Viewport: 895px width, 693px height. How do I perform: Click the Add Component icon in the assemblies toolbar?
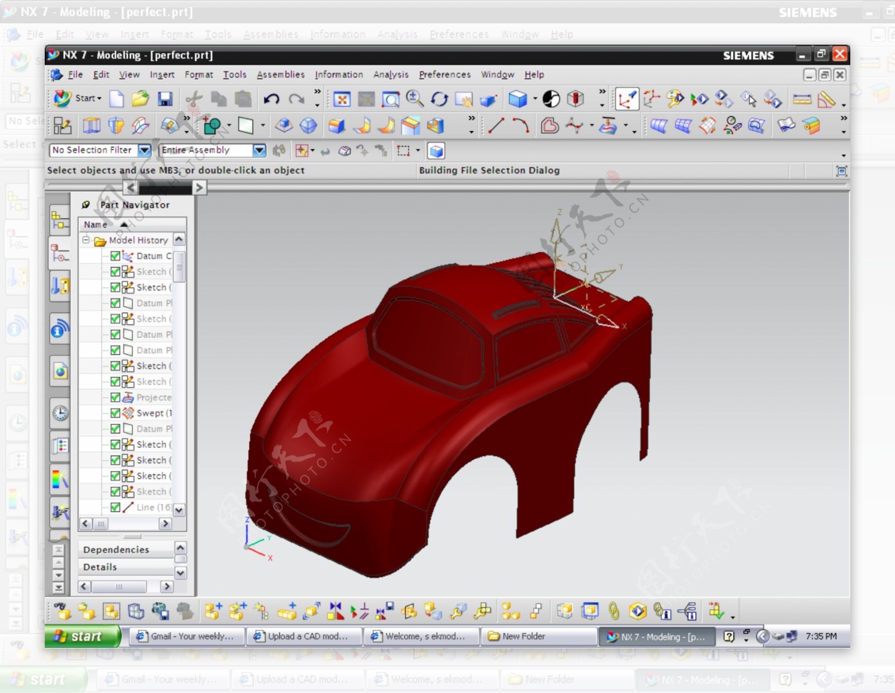(212, 611)
